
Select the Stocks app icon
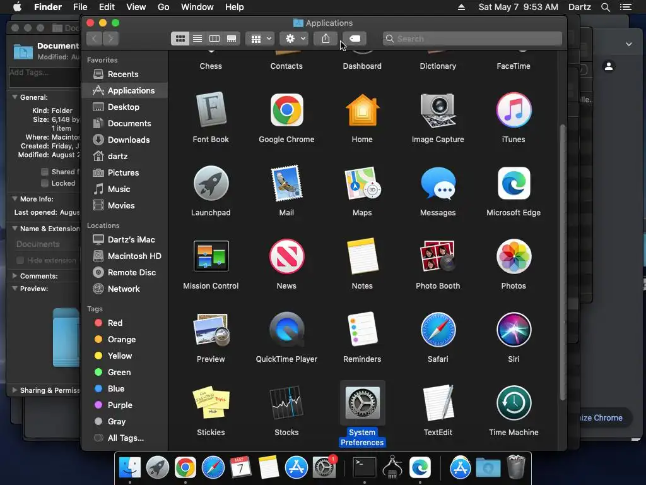287,403
